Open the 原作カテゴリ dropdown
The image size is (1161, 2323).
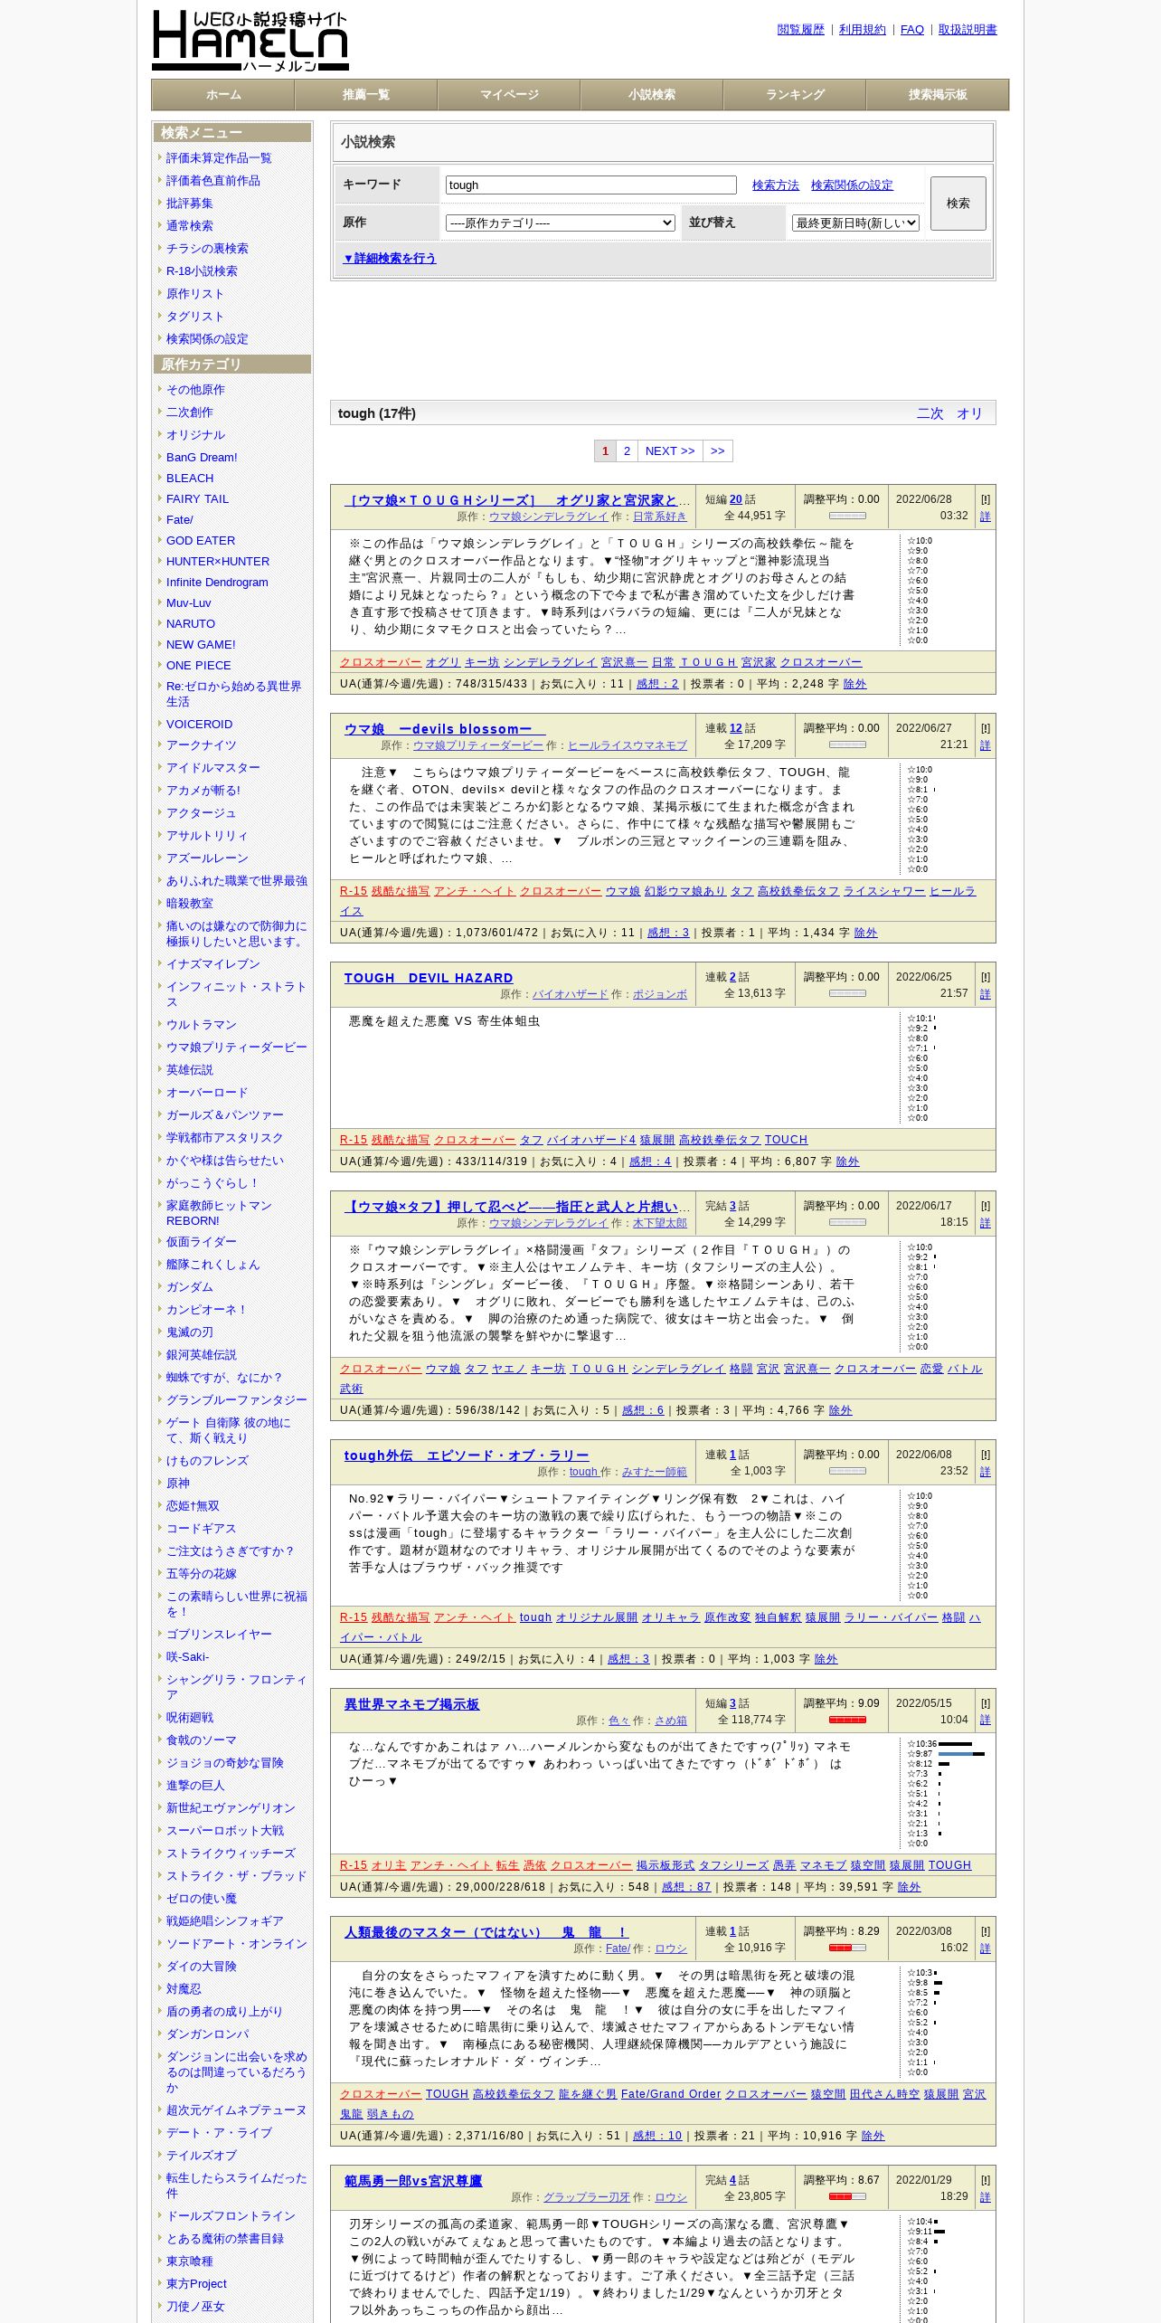561,223
